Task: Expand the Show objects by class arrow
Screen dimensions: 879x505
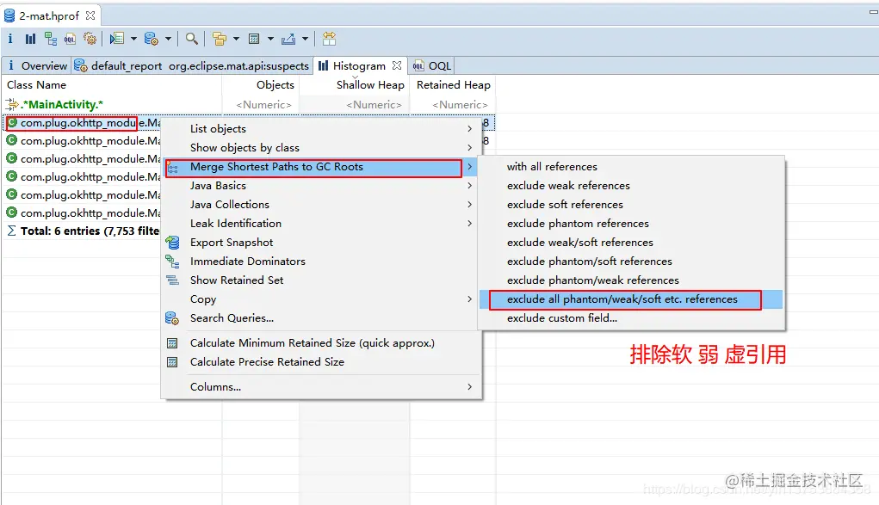Action: point(470,148)
